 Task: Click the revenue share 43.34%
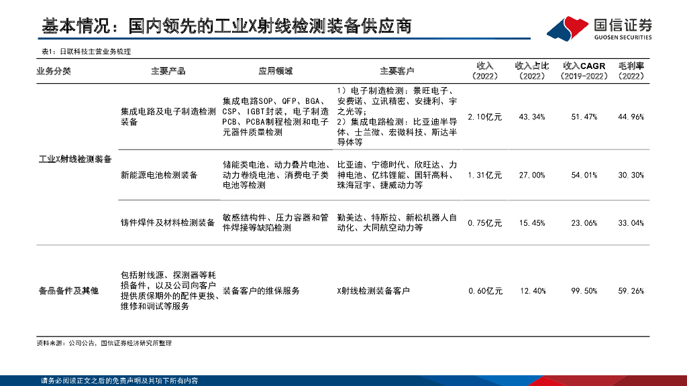[532, 117]
